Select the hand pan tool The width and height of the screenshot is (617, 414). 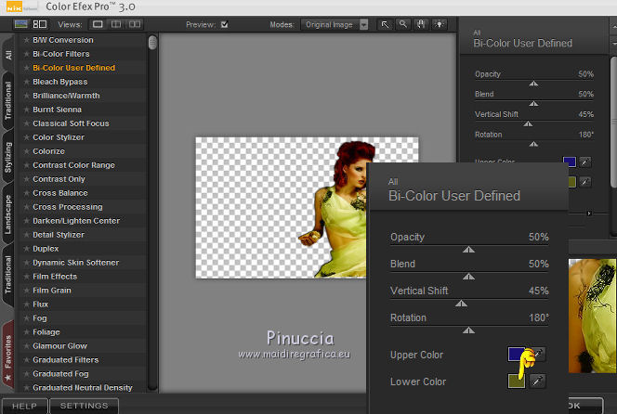tap(420, 24)
